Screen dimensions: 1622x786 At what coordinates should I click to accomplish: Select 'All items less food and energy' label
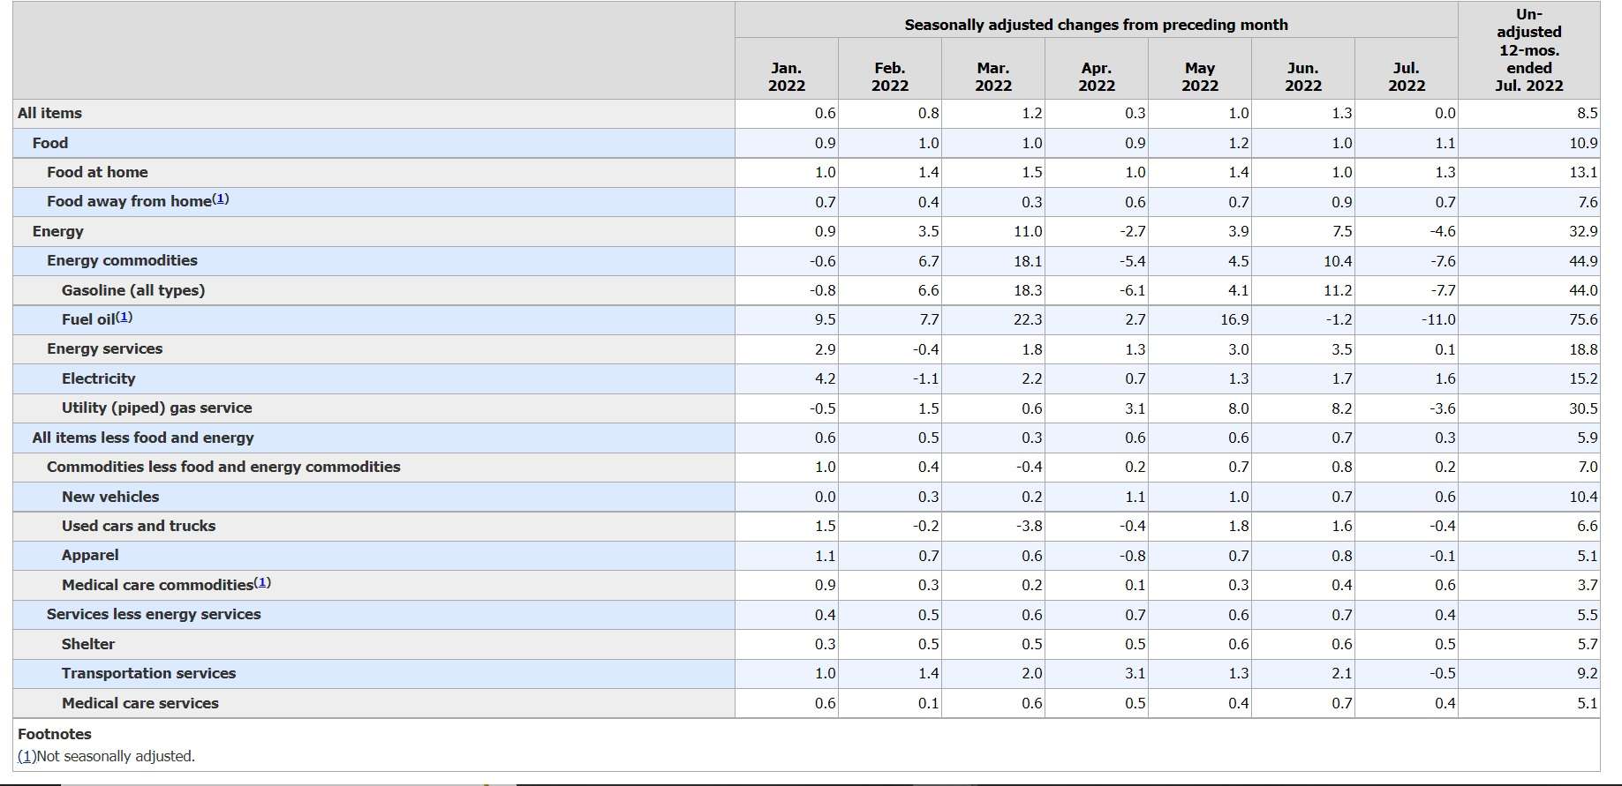pos(143,438)
